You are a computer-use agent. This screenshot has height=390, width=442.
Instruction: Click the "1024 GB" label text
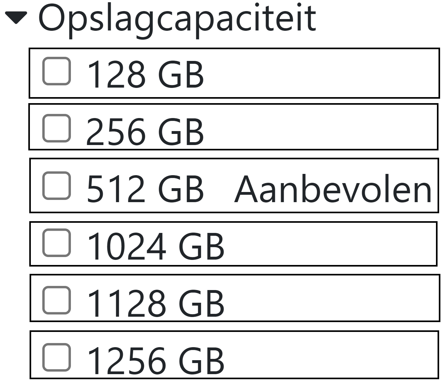(x=155, y=247)
